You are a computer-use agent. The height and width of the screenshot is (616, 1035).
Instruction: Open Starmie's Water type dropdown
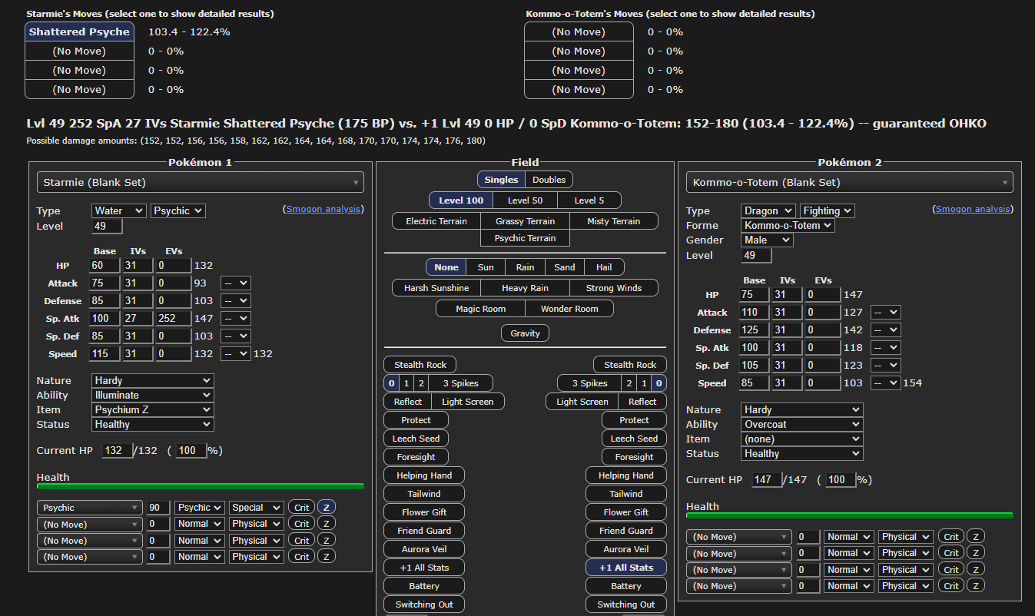point(119,210)
